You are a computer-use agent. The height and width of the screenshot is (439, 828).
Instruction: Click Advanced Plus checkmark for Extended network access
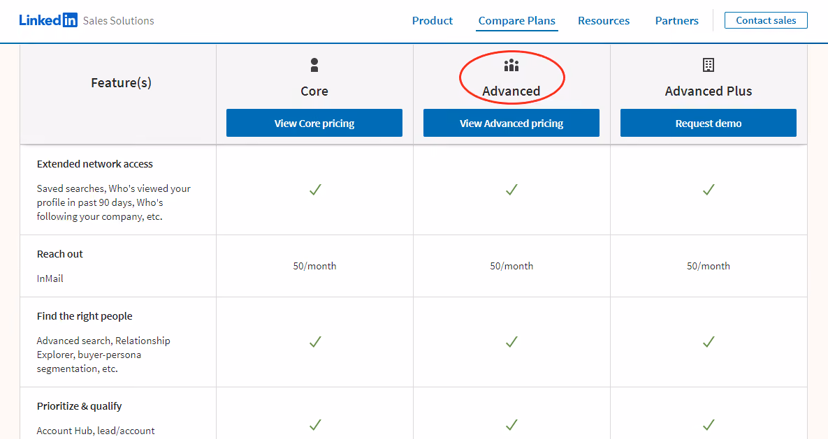[x=709, y=189]
